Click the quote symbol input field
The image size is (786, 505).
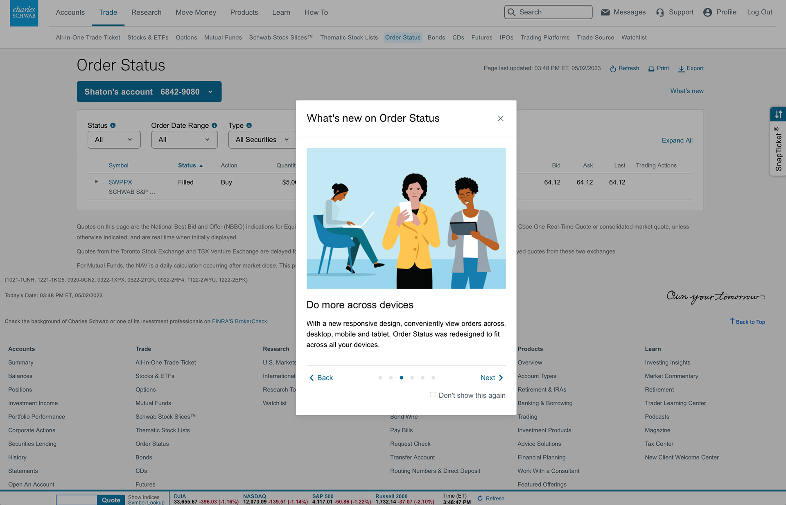tap(77, 500)
